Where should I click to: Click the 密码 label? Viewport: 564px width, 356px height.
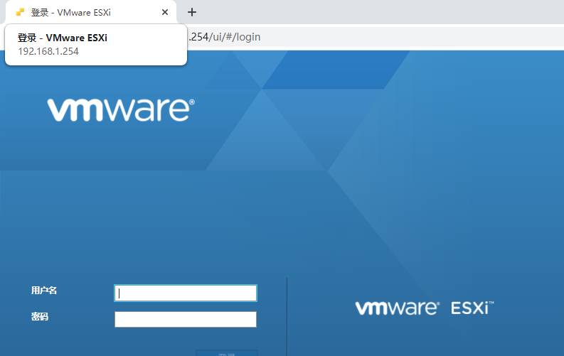[40, 317]
